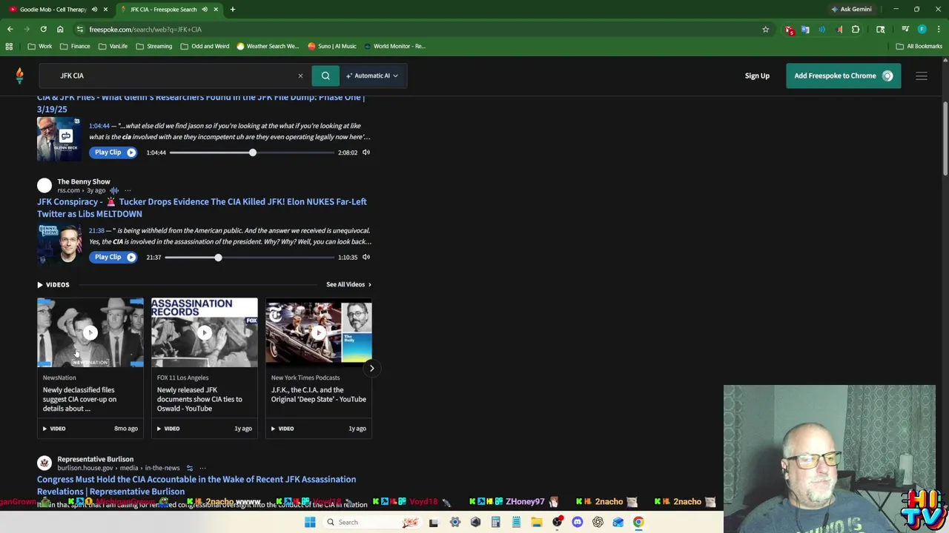The height and width of the screenshot is (533, 949).
Task: Open the Chrome profile avatar
Action: 922,30
